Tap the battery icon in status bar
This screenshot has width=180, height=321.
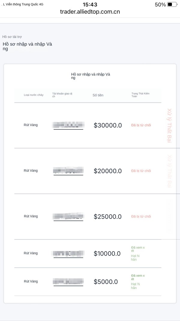(172, 5)
